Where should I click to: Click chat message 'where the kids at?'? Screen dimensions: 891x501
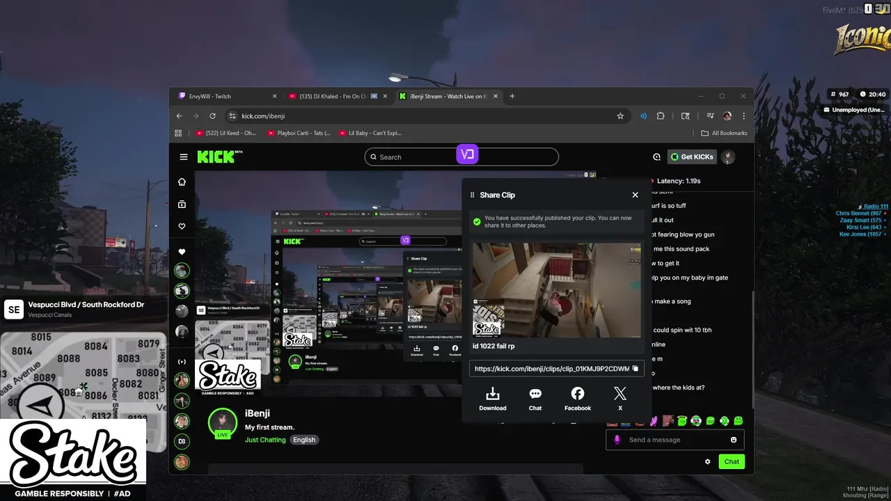[679, 388]
